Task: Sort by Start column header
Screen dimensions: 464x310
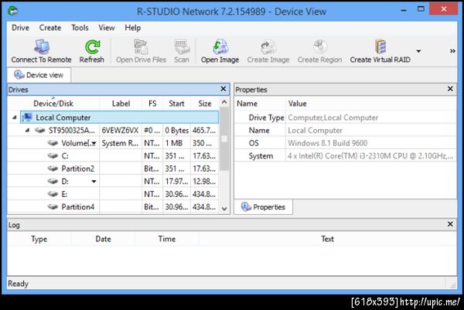Action: (x=176, y=104)
